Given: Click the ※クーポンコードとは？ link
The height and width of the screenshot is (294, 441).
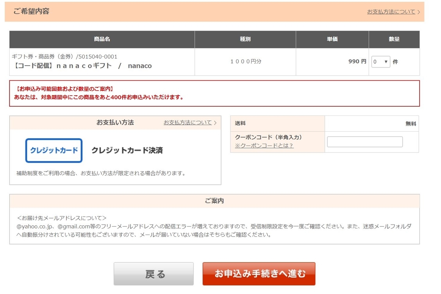Looking at the screenshot, I should (x=264, y=146).
